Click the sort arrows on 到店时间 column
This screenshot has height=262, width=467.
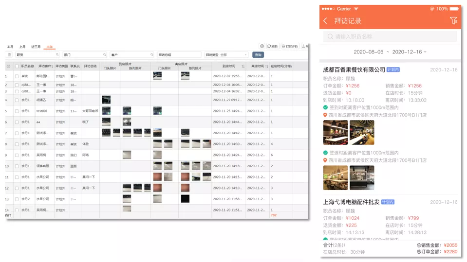tap(243, 66)
